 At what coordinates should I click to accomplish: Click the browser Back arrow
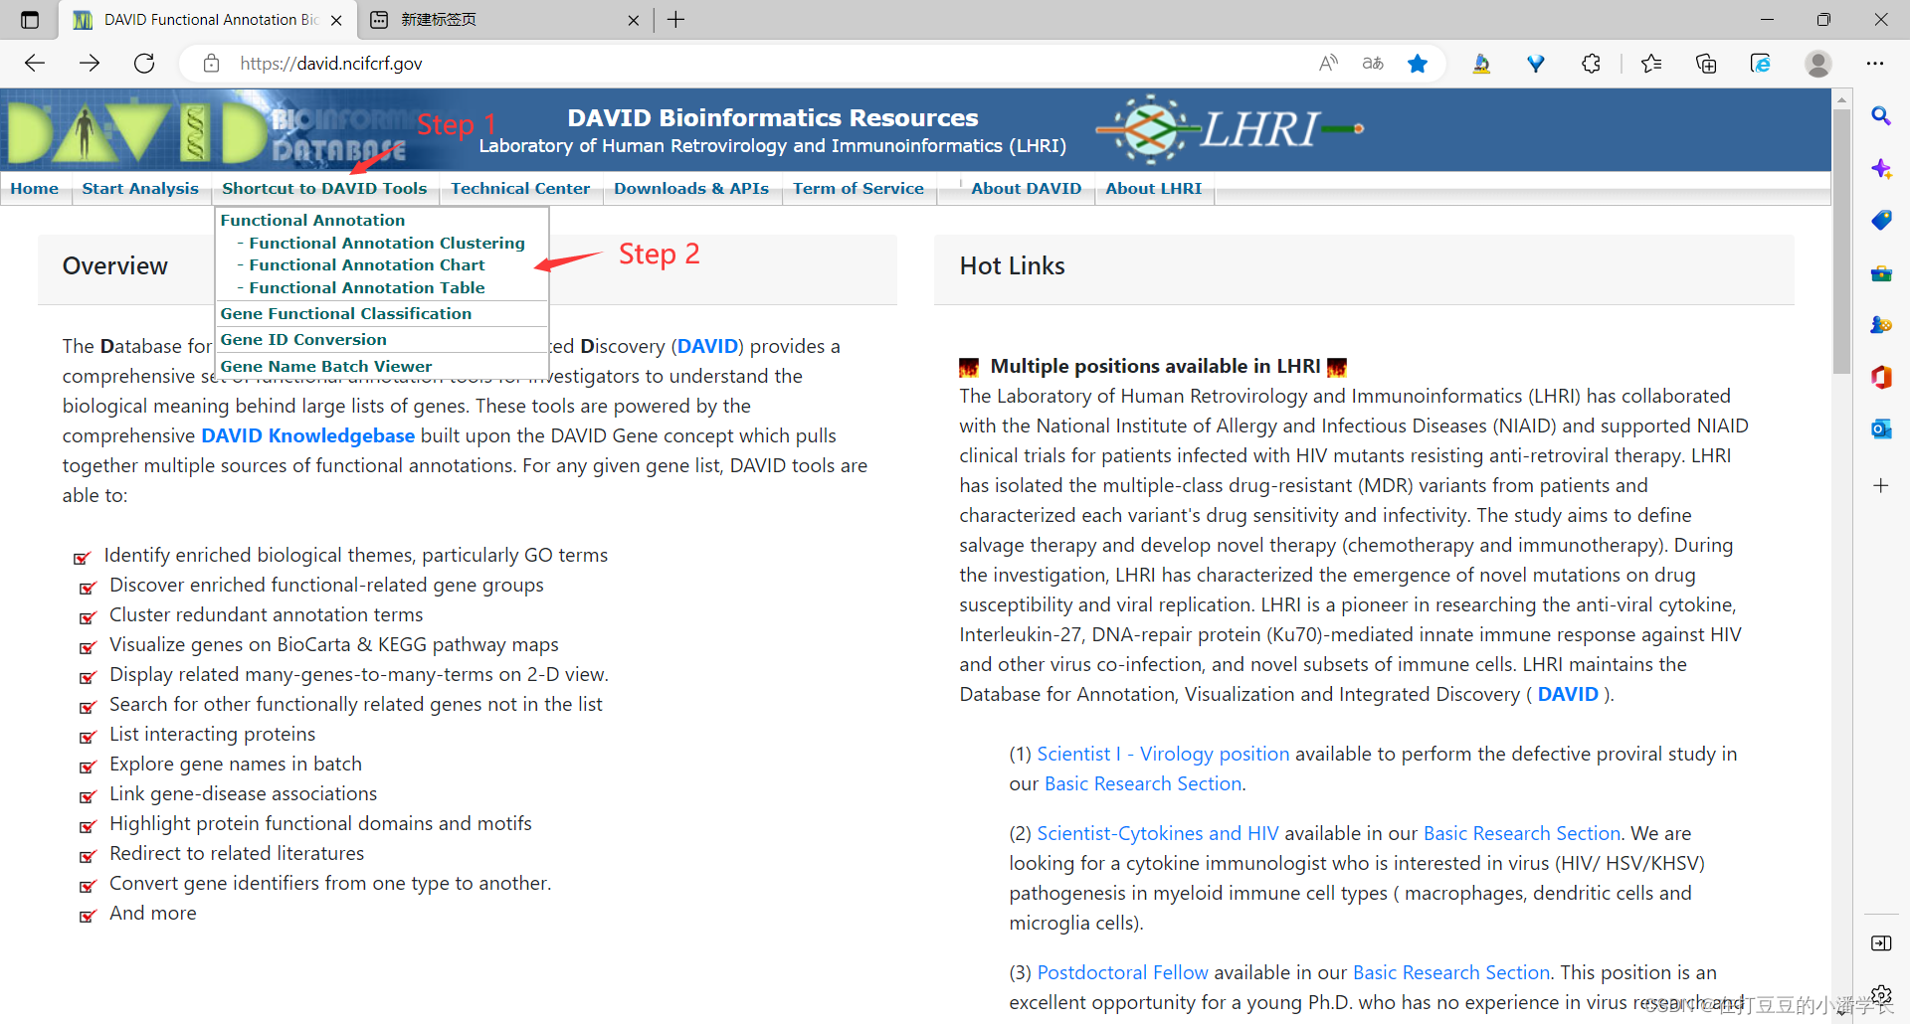pyautogui.click(x=35, y=64)
